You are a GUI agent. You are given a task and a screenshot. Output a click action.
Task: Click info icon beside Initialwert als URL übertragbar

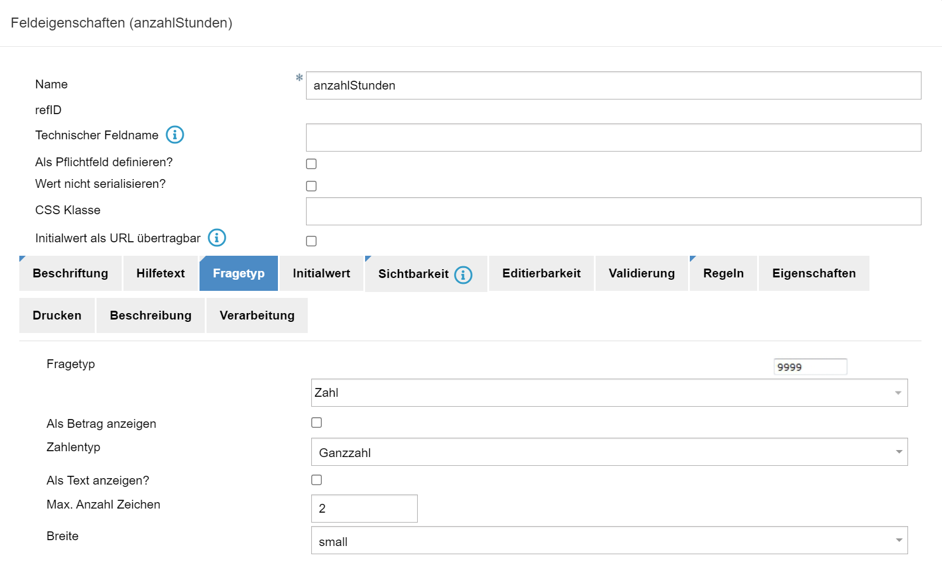click(x=217, y=238)
